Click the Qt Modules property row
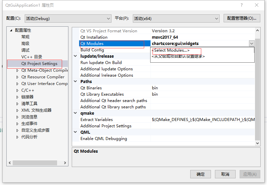This screenshot has width=267, height=185. point(115,44)
